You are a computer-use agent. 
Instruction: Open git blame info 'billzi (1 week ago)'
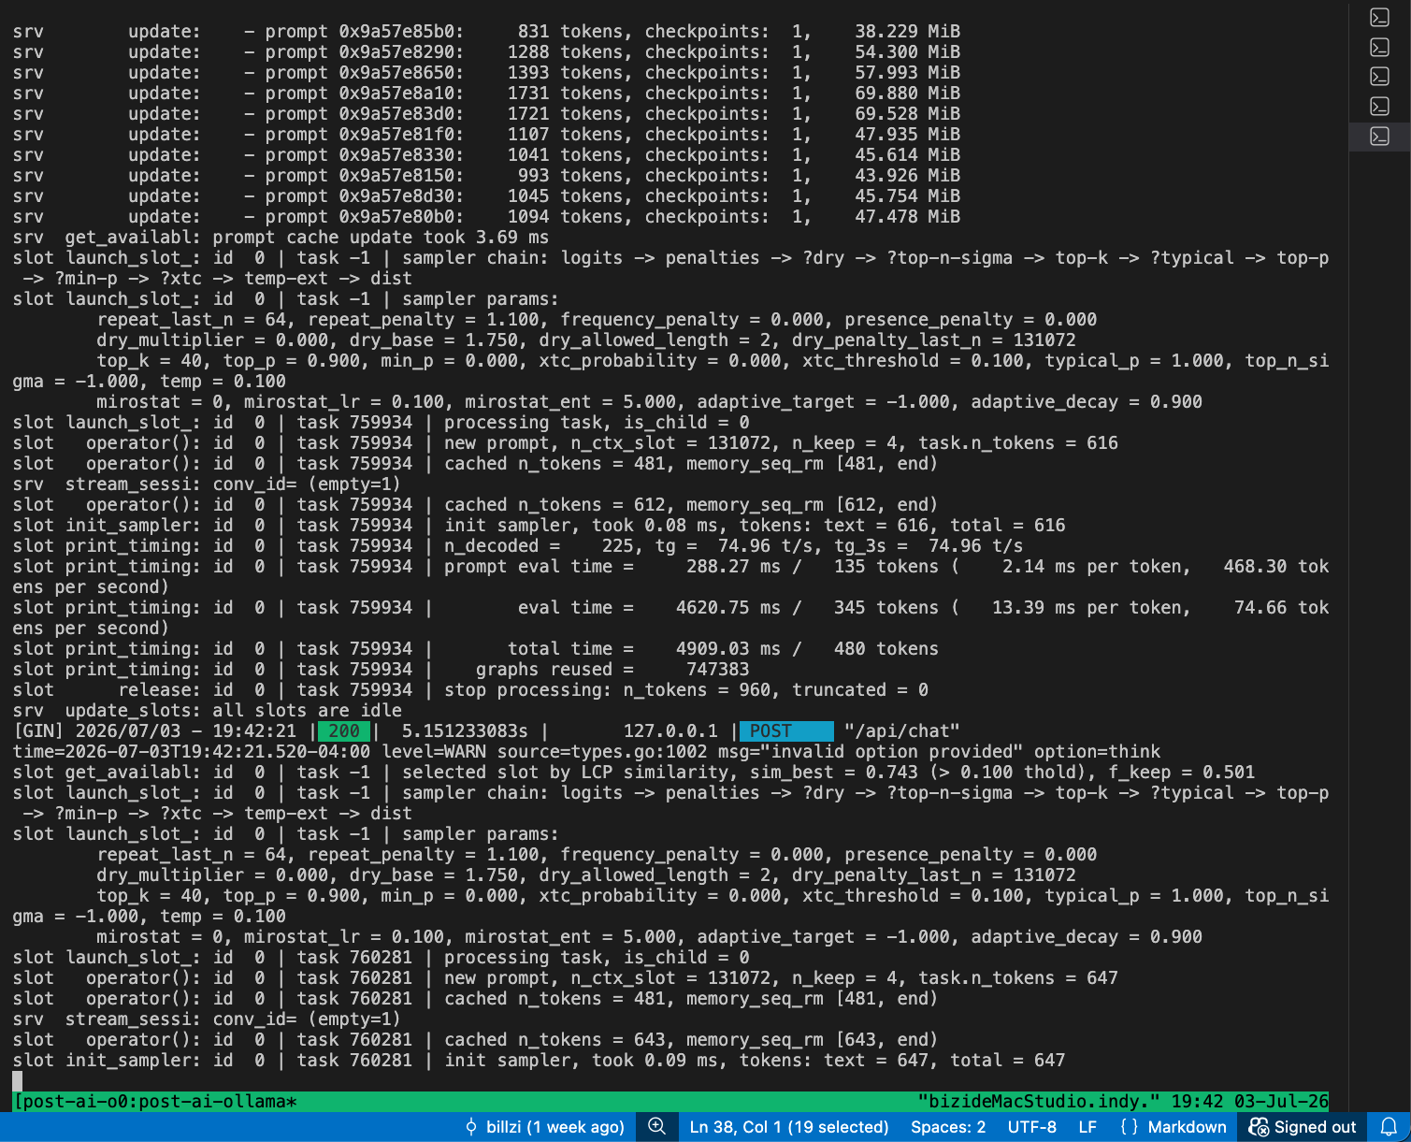click(545, 1127)
